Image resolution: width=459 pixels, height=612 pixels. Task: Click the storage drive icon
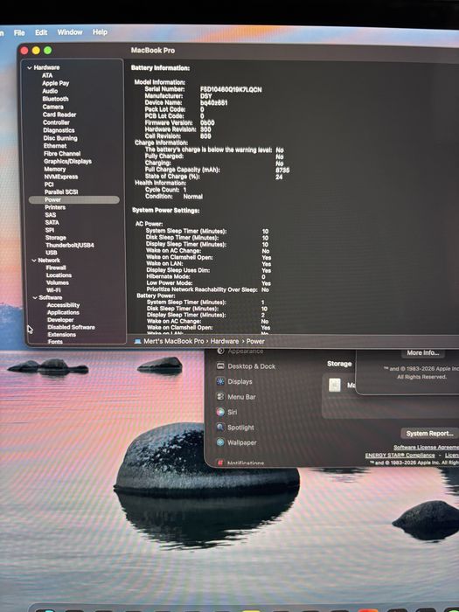(x=335, y=386)
